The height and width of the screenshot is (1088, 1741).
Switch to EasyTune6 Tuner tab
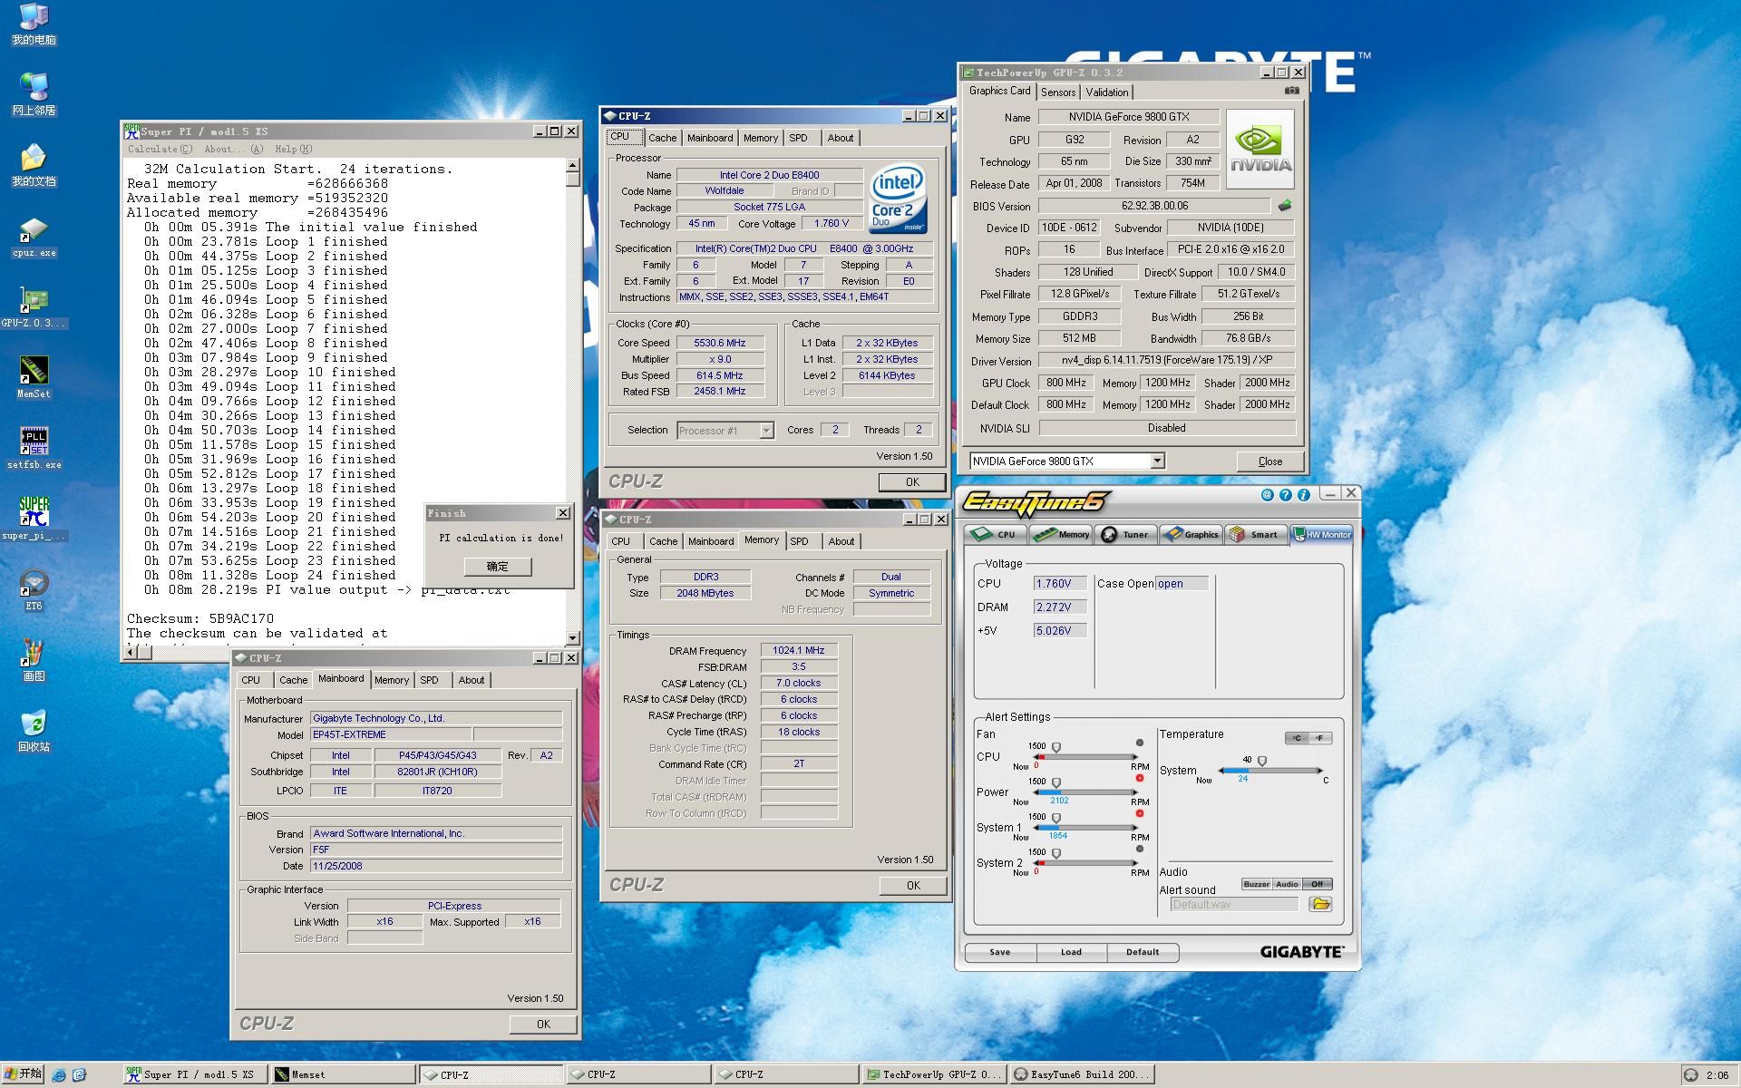1125,535
